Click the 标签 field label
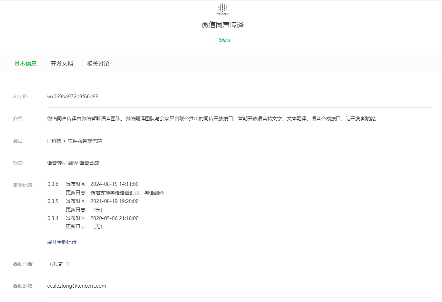 click(x=18, y=163)
